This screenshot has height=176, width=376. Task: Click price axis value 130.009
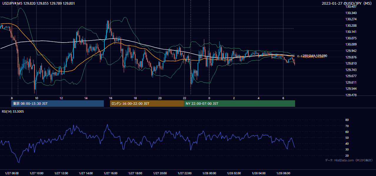pos(351,44)
